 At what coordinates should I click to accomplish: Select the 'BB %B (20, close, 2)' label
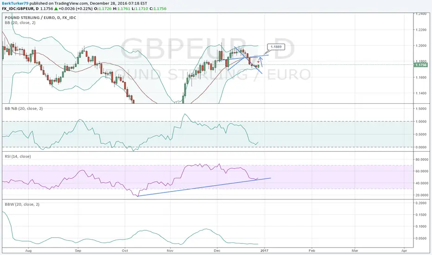[24, 108]
